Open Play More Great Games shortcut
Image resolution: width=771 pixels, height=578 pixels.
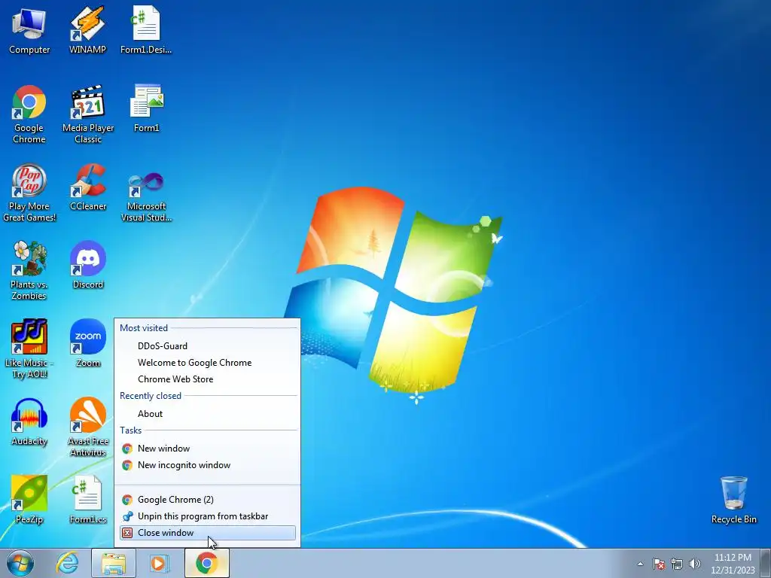pyautogui.click(x=29, y=193)
